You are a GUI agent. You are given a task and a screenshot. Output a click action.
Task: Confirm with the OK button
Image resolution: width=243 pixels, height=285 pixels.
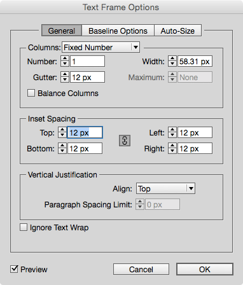[x=205, y=269]
